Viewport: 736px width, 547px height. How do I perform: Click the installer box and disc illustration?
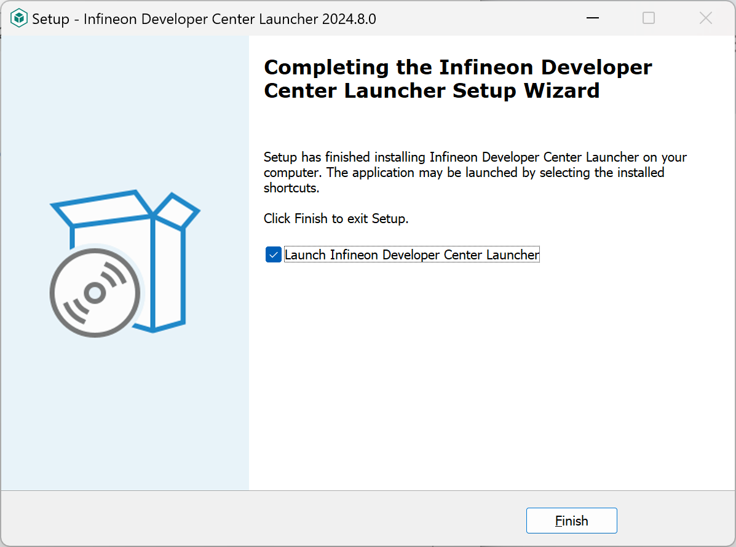125,263
